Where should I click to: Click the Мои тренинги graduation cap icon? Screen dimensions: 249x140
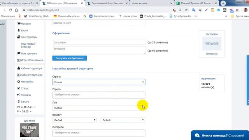coord(19,53)
